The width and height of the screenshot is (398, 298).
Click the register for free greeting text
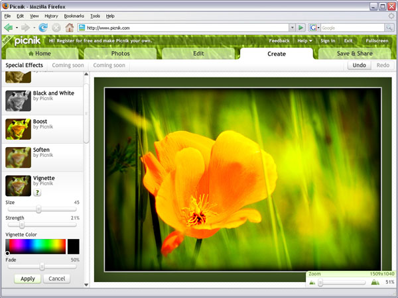point(101,41)
